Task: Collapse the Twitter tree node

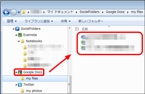Action: click(x=16, y=85)
